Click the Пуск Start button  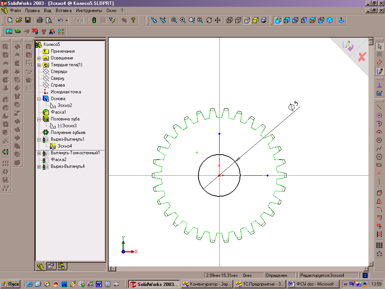point(10,284)
